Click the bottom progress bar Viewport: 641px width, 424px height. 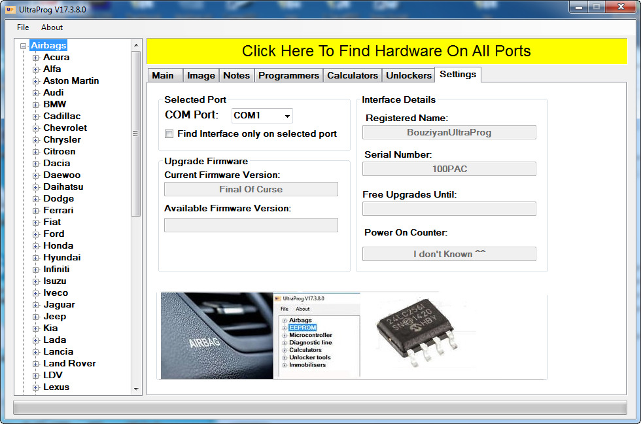(x=320, y=408)
